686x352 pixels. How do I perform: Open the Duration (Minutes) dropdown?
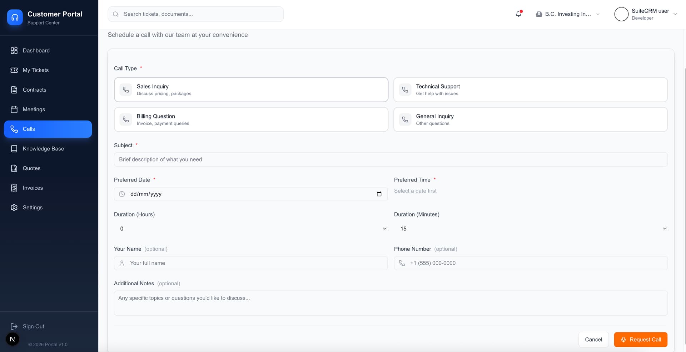pyautogui.click(x=530, y=229)
